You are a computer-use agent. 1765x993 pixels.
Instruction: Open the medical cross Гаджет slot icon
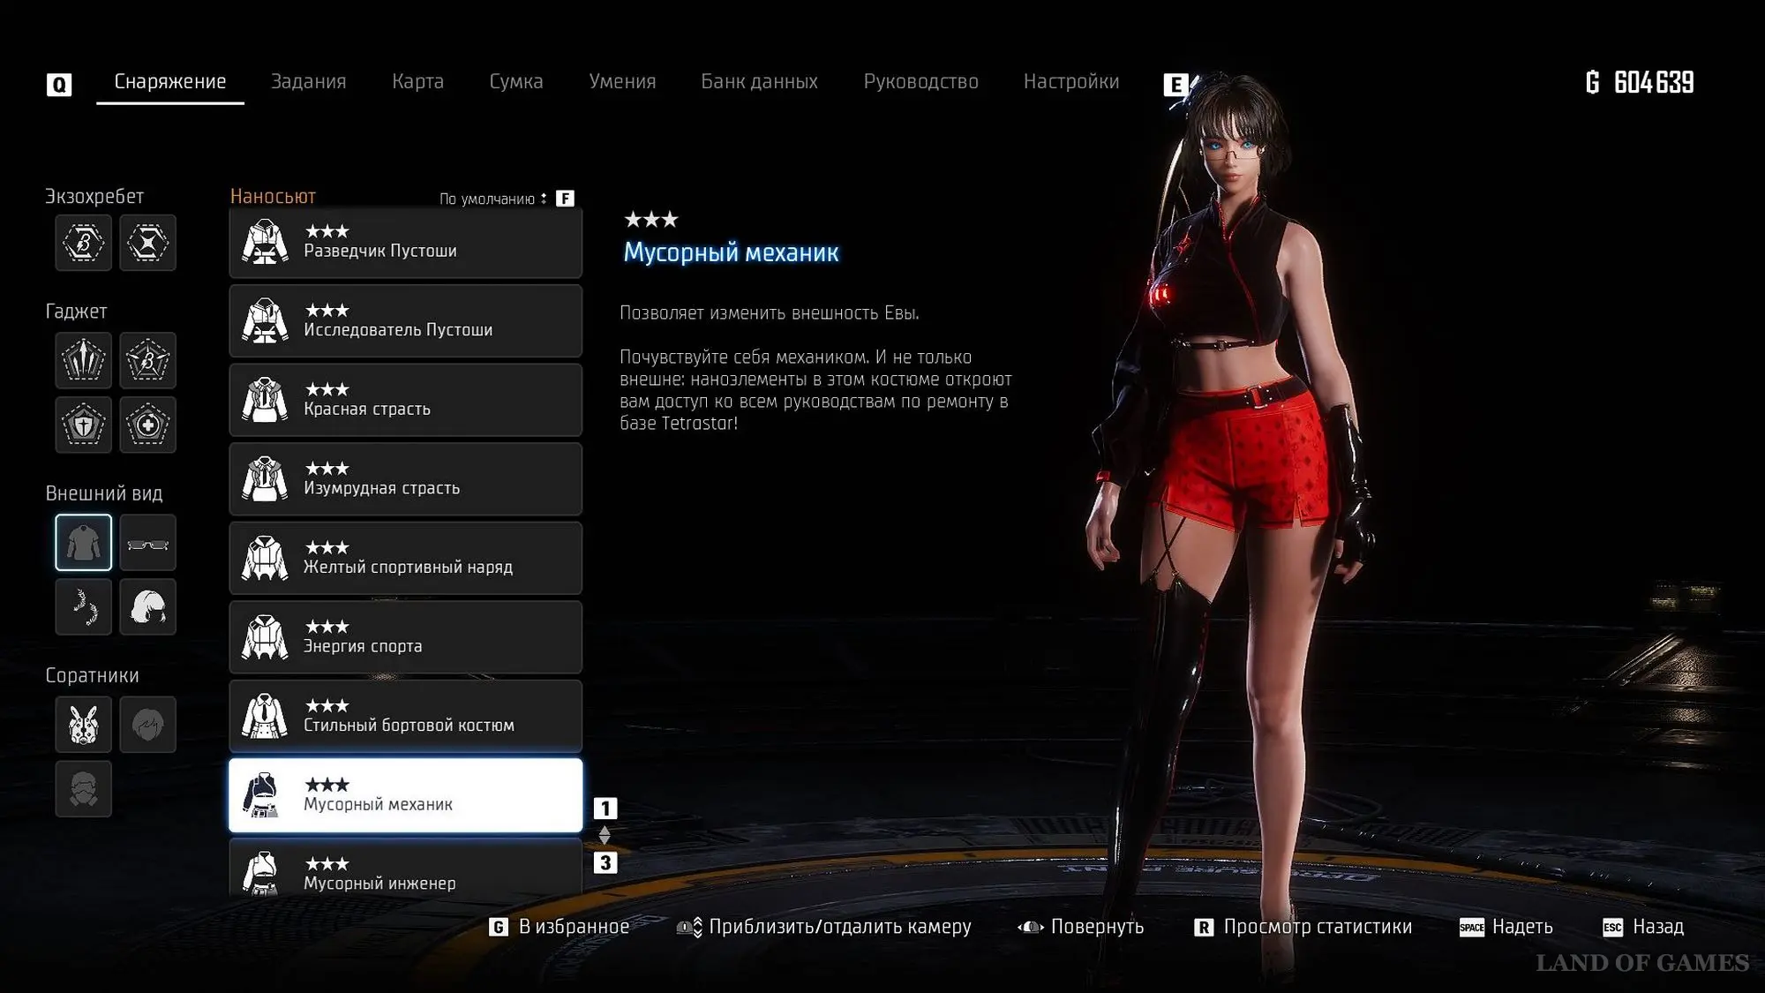(147, 425)
